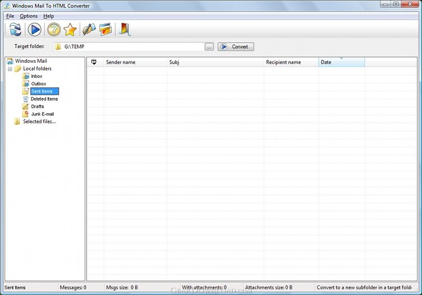Sort by the Subj column header
This screenshot has width=422, height=295.
(215, 62)
